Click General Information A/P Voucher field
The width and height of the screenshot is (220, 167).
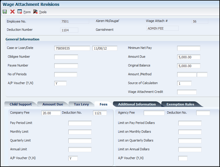(60, 83)
